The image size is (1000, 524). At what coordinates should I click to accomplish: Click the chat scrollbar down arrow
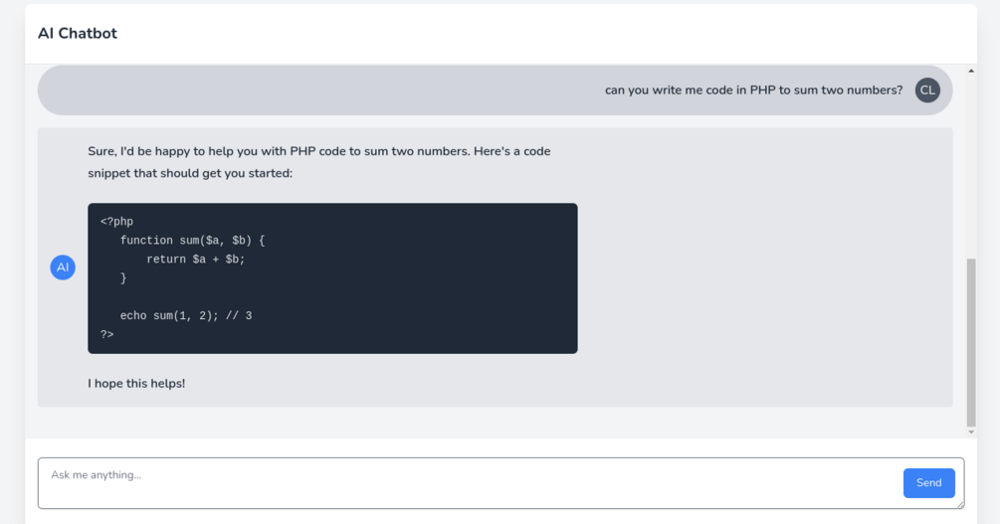click(971, 432)
